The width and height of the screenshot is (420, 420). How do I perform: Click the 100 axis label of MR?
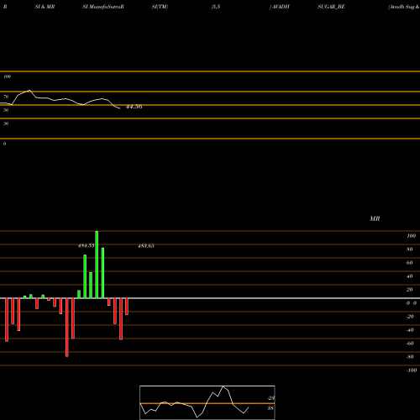pos(411,236)
